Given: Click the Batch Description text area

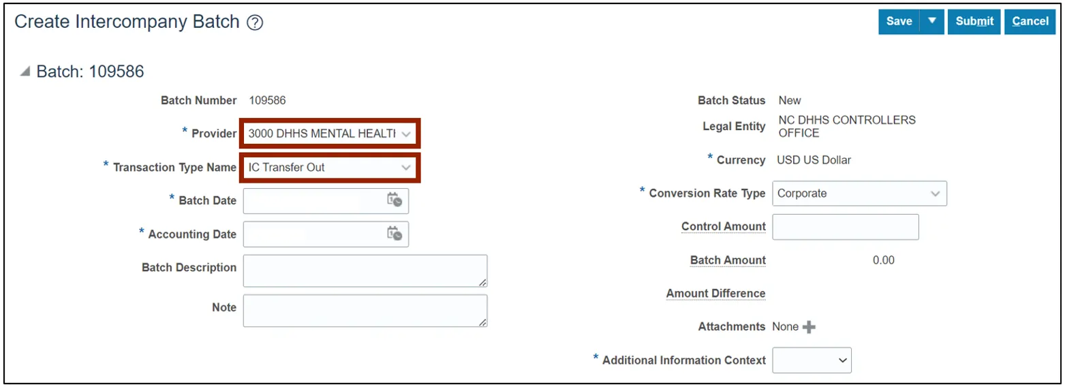Looking at the screenshot, I should pos(365,270).
